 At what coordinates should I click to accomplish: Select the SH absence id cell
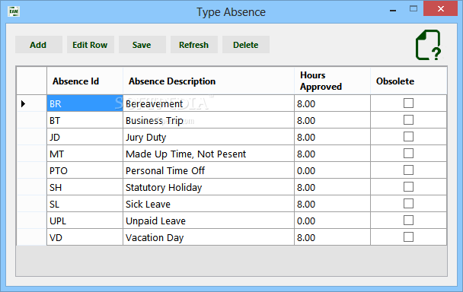pos(85,187)
